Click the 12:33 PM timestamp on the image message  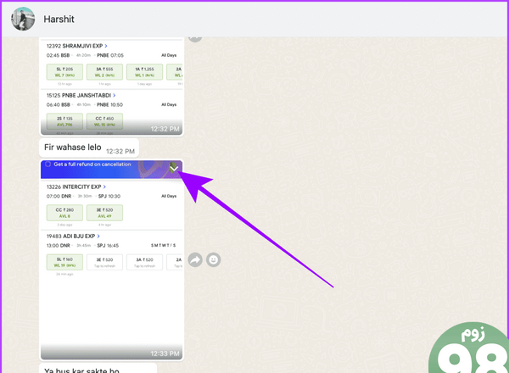click(165, 354)
